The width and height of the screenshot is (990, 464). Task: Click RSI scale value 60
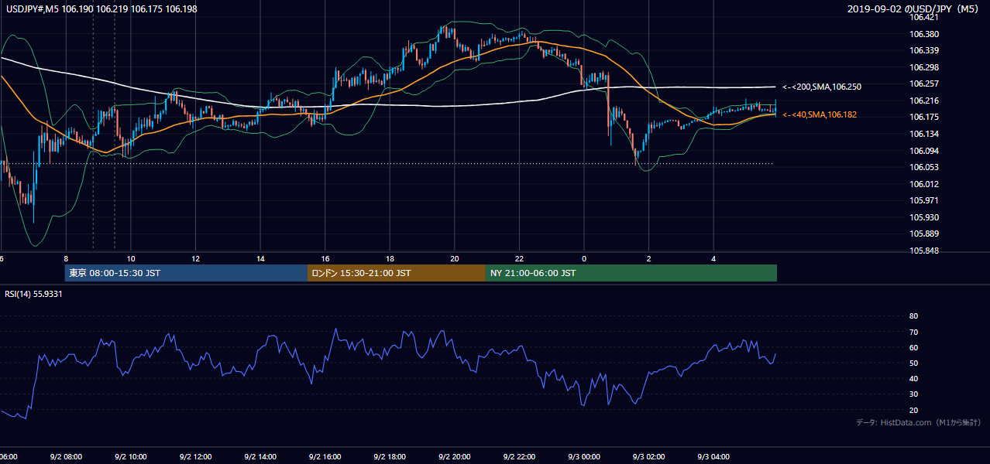[x=913, y=347]
